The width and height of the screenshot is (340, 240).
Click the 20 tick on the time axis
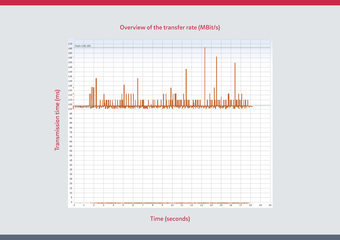click(270, 205)
